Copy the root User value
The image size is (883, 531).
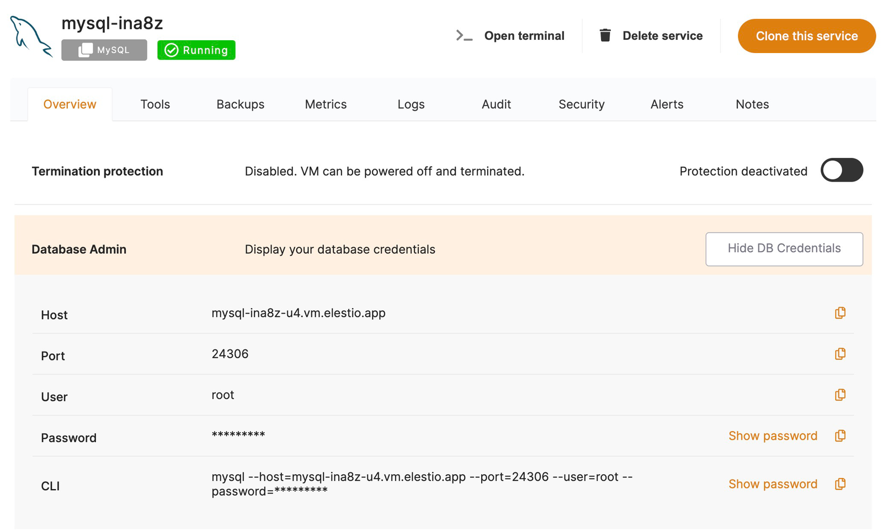click(840, 395)
